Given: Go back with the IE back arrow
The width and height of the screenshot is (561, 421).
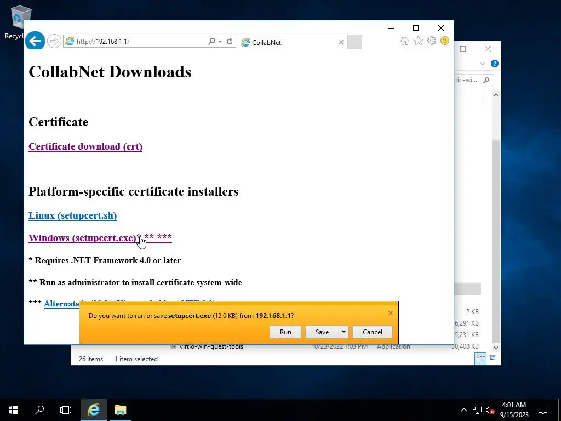Looking at the screenshot, I should pos(35,41).
